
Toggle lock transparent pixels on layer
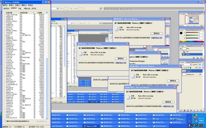(184, 68)
